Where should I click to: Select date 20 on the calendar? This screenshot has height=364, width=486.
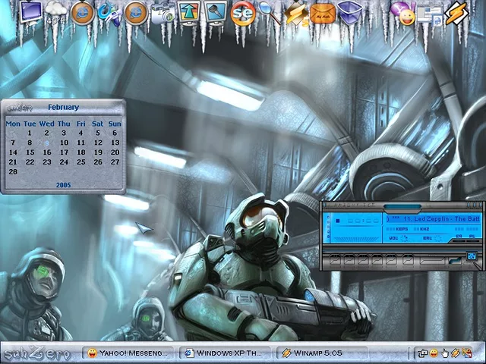pyautogui.click(x=115, y=152)
